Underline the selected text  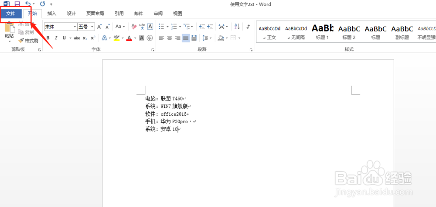pos(64,38)
